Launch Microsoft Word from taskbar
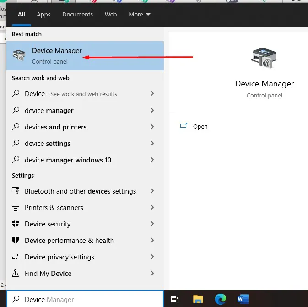This screenshot has height=307, width=308. tap(243, 299)
